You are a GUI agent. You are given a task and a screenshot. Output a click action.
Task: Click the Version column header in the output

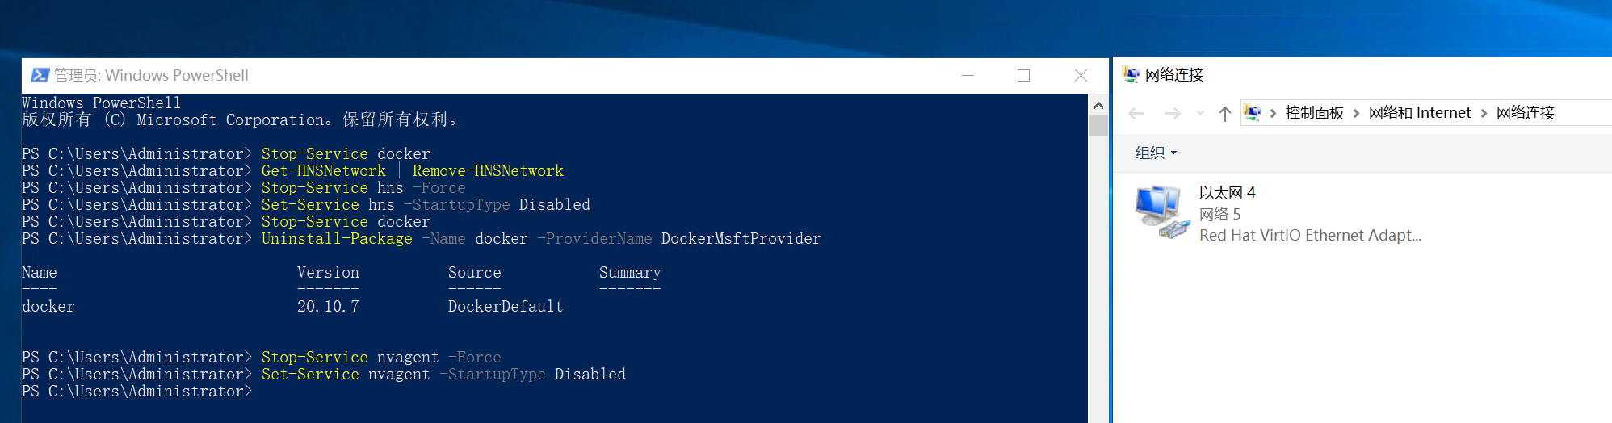328,272
